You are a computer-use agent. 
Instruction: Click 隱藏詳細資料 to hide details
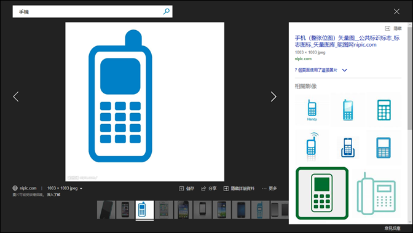[x=239, y=189]
